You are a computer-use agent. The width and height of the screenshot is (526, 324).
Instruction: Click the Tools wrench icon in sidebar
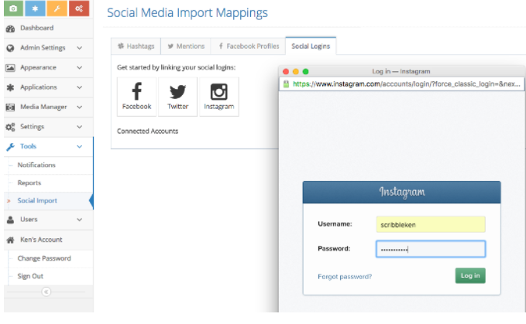[x=10, y=147]
